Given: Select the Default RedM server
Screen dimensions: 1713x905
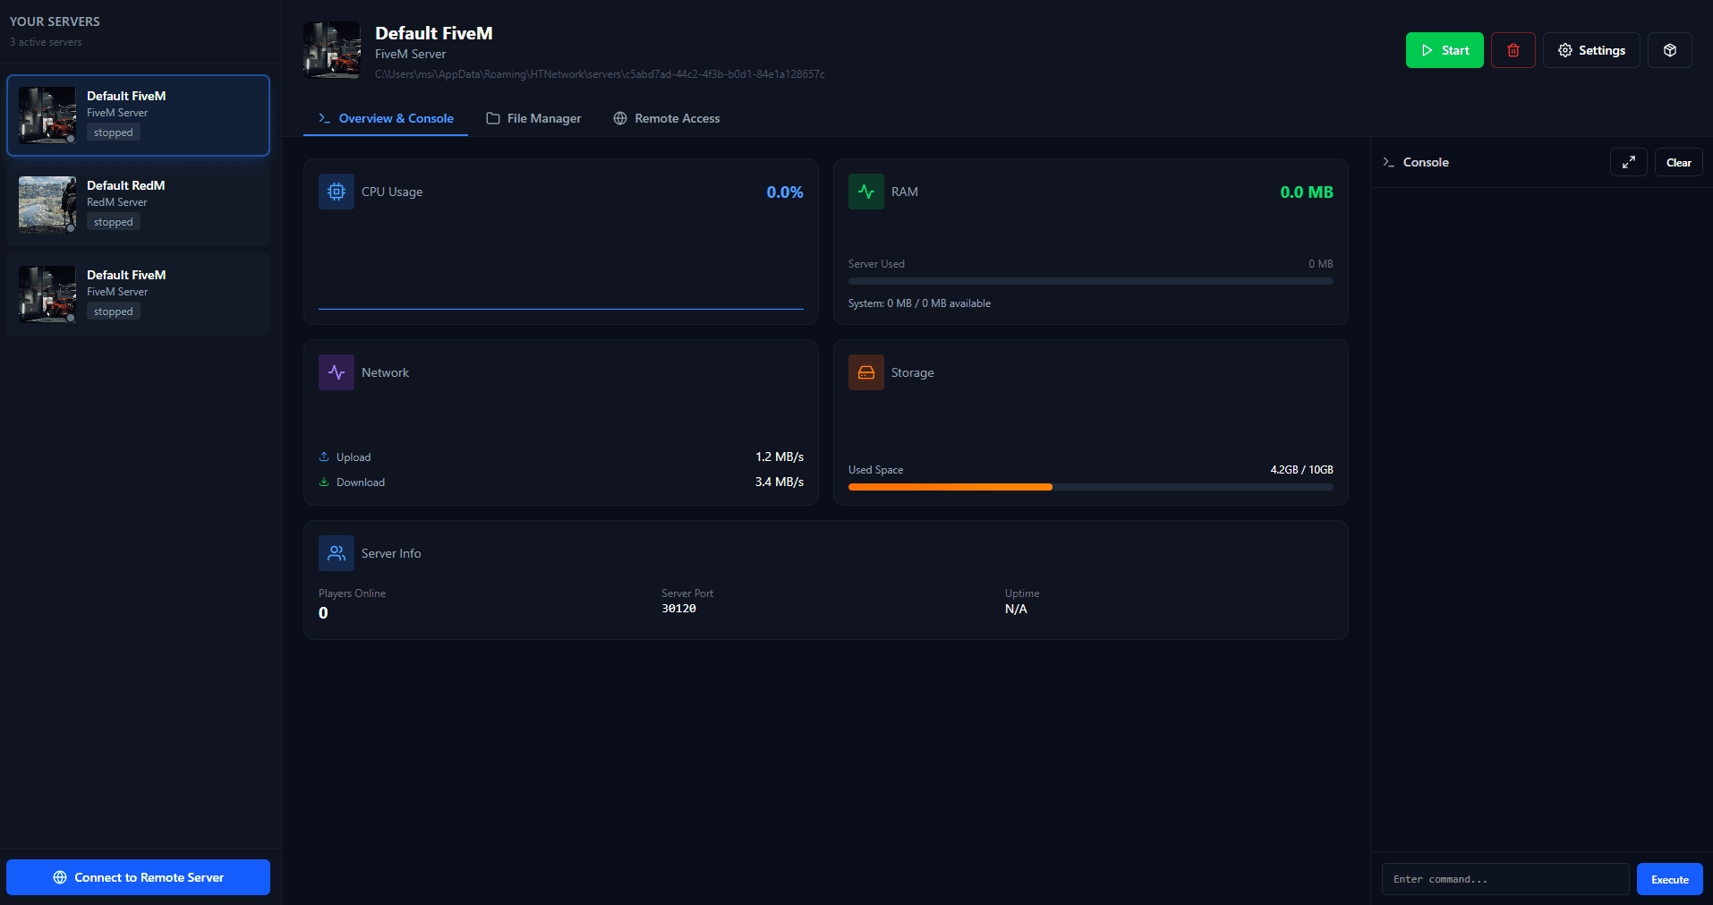Looking at the screenshot, I should point(139,204).
